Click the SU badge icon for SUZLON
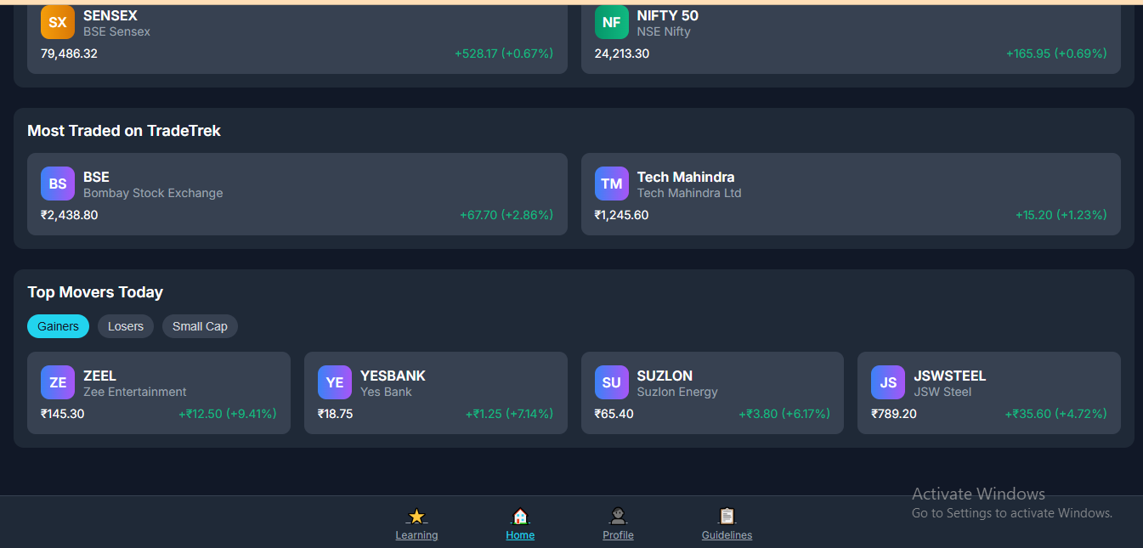 (x=612, y=382)
